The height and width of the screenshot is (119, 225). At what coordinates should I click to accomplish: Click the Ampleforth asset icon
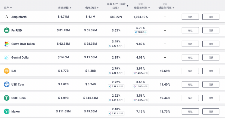7,17
